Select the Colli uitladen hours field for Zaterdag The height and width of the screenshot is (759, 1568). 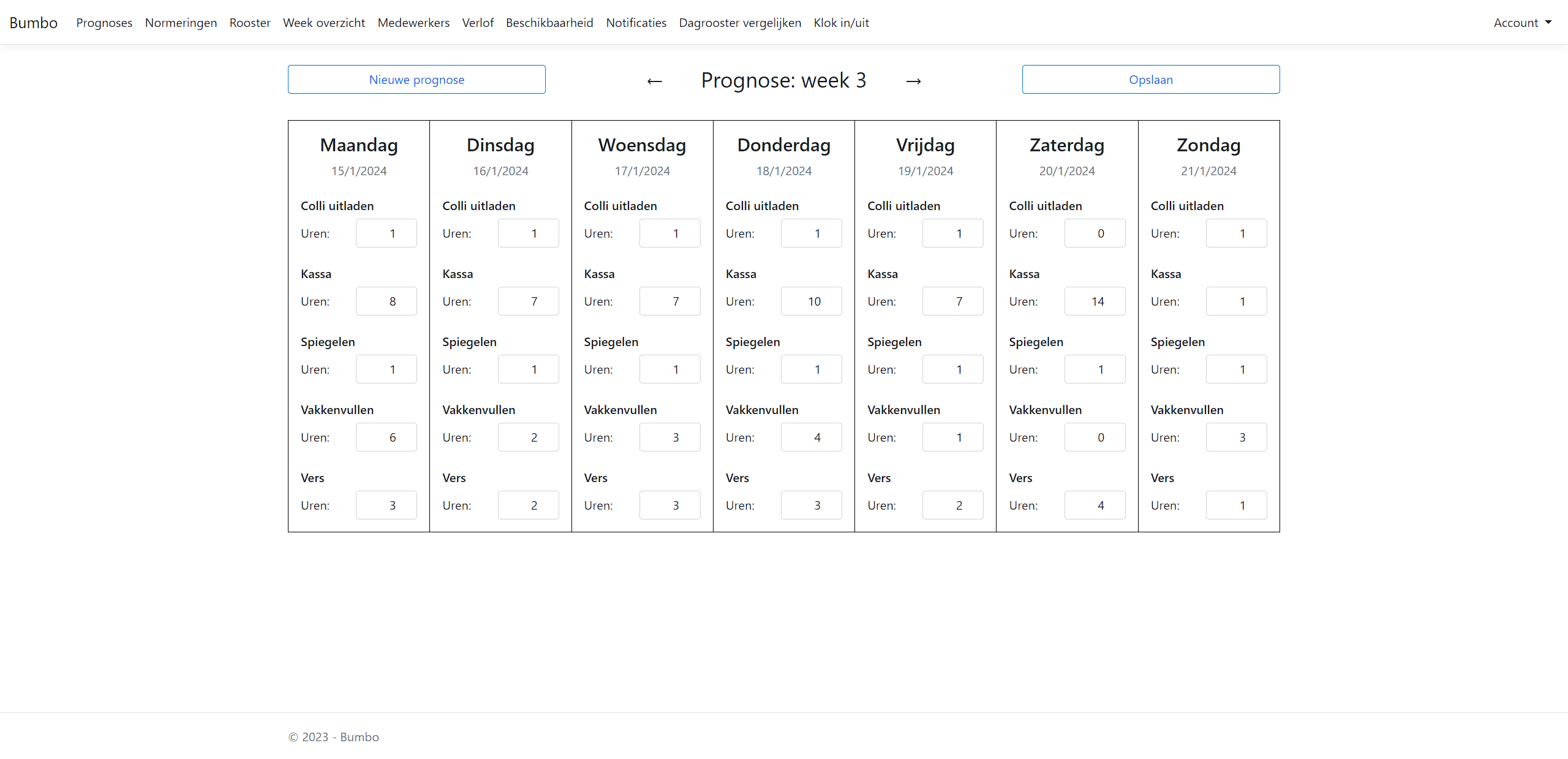pyautogui.click(x=1095, y=233)
